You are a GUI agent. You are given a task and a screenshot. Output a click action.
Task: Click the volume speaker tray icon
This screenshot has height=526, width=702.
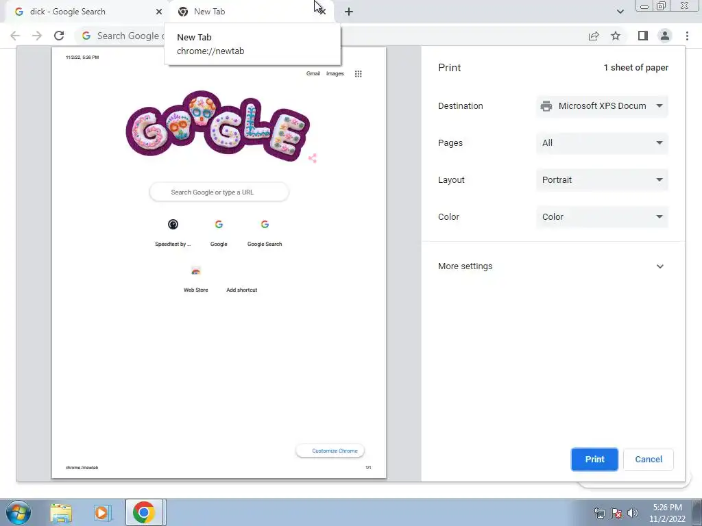633,513
